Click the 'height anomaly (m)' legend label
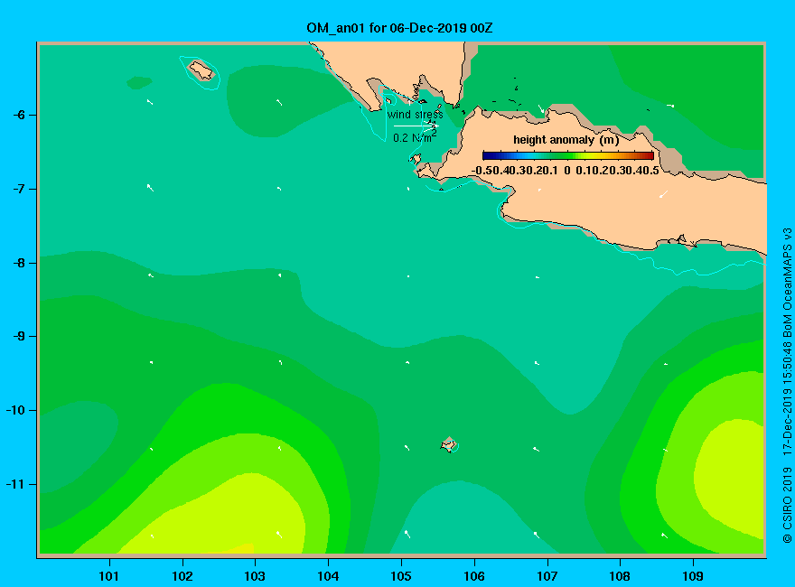Screen dimensions: 795x587 point(566,140)
